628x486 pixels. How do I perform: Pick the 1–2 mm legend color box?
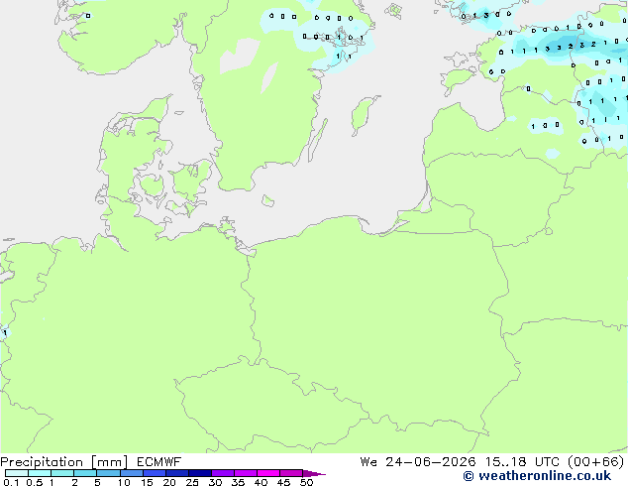click(x=62, y=473)
